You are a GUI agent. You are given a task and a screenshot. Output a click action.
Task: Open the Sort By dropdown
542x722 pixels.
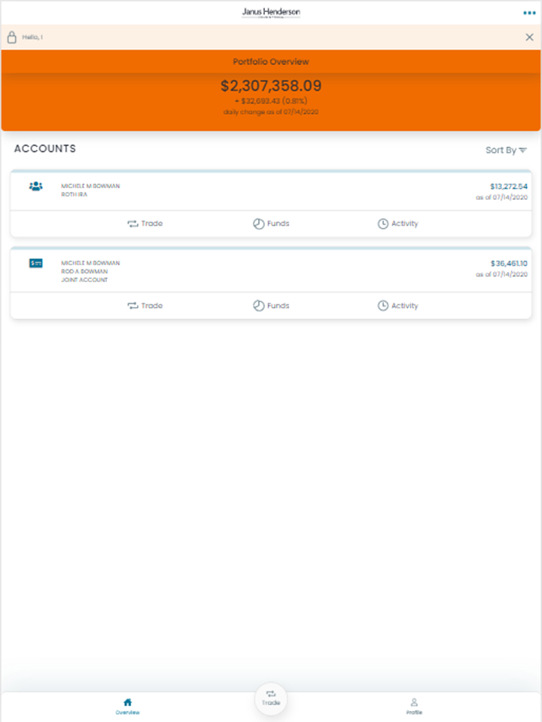point(506,150)
